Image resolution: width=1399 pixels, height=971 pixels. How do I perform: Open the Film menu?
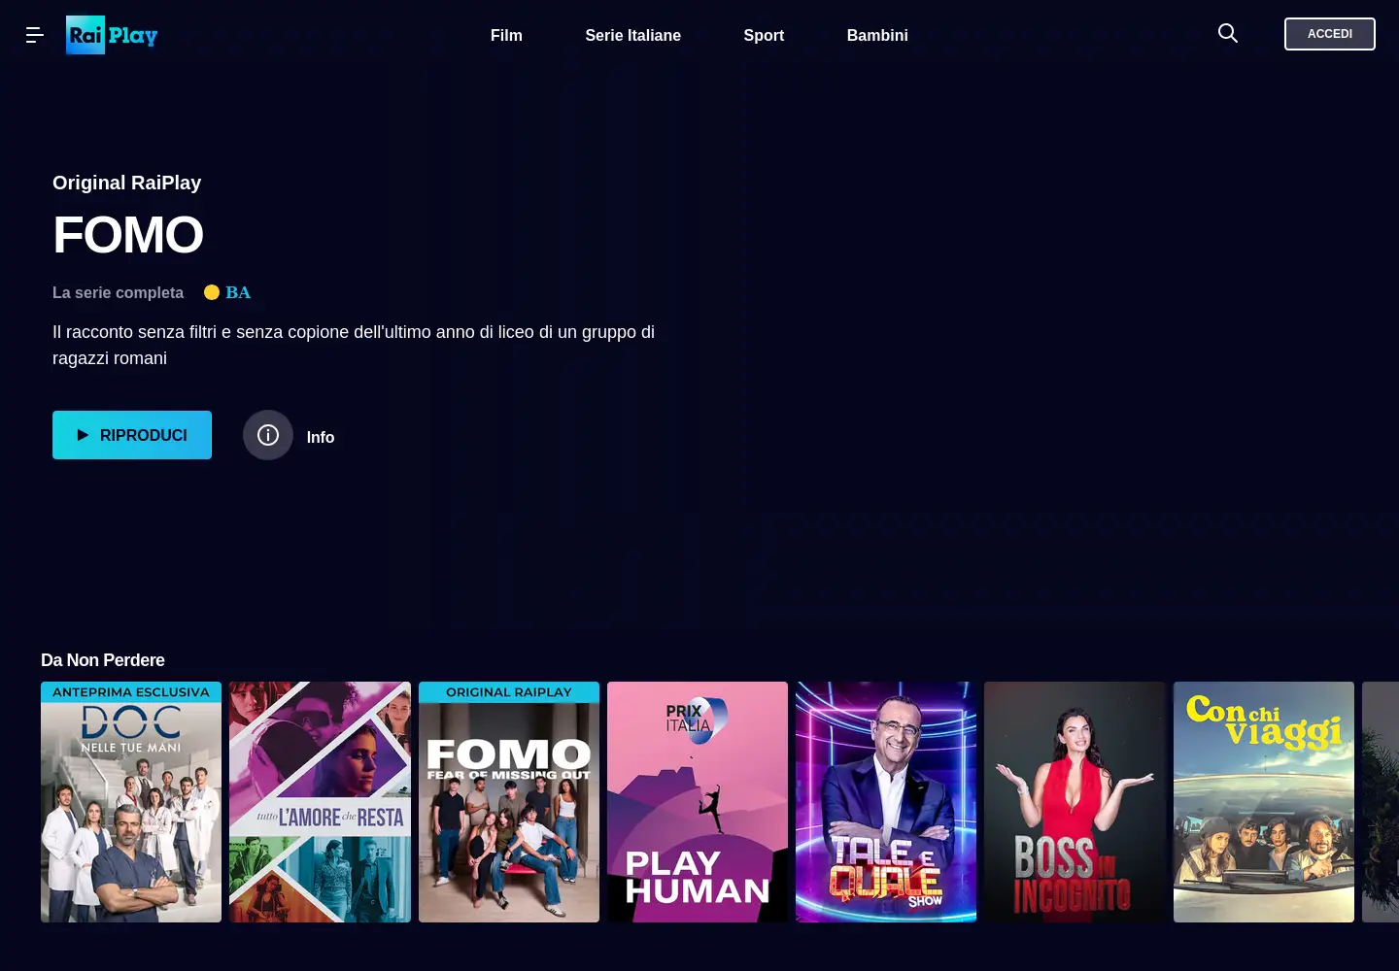(x=506, y=35)
